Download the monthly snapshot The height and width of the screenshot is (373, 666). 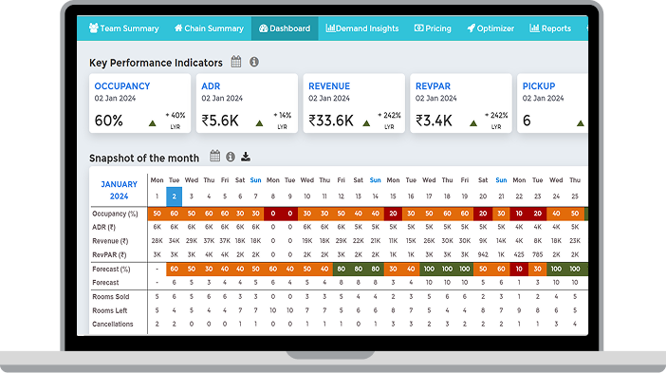tap(246, 157)
